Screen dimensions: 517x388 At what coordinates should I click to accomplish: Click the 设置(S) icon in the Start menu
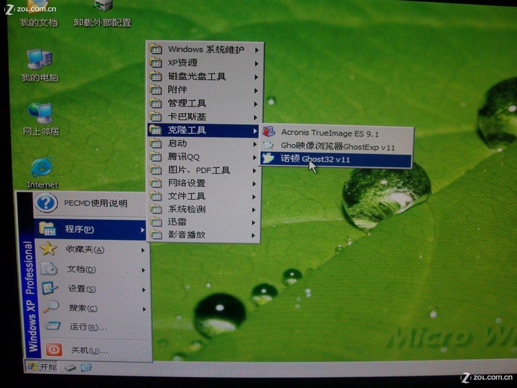[50, 288]
